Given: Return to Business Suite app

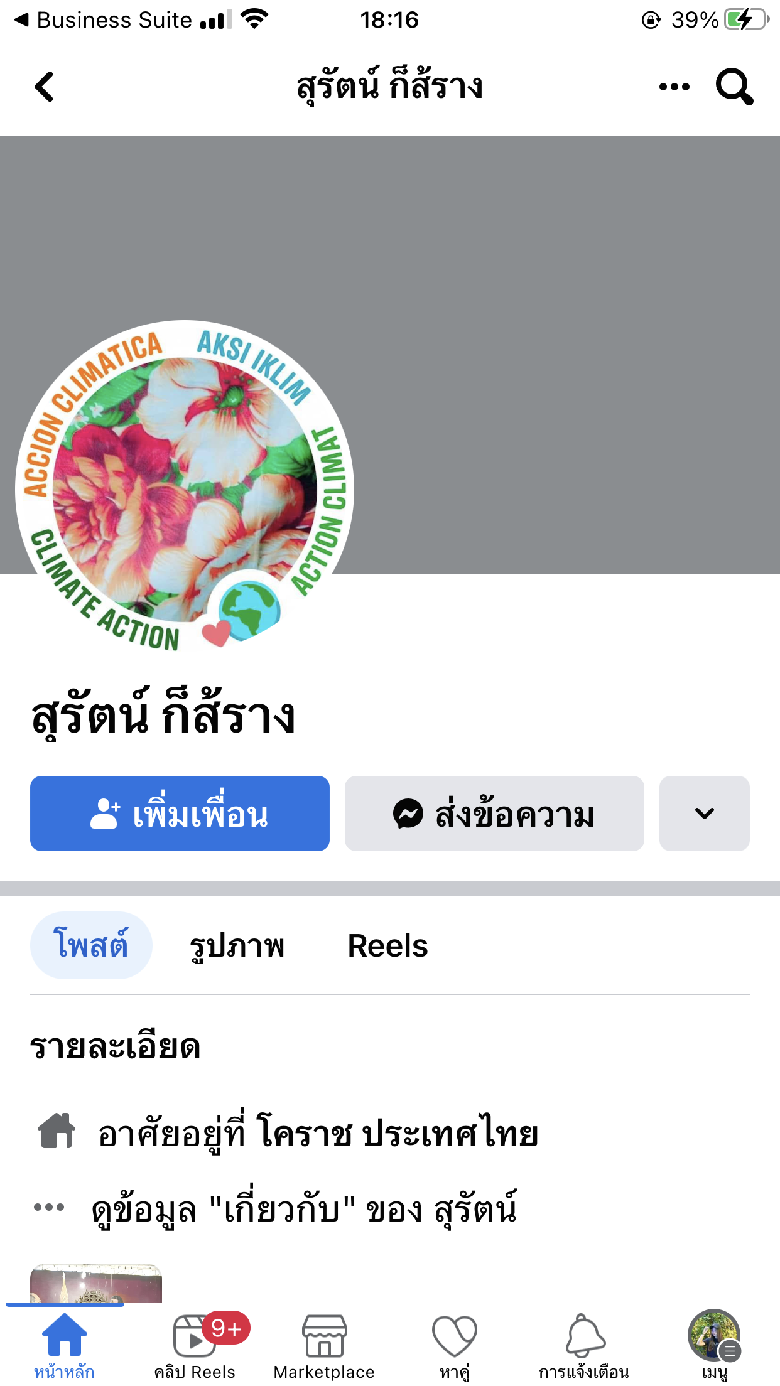Looking at the screenshot, I should pos(104,20).
